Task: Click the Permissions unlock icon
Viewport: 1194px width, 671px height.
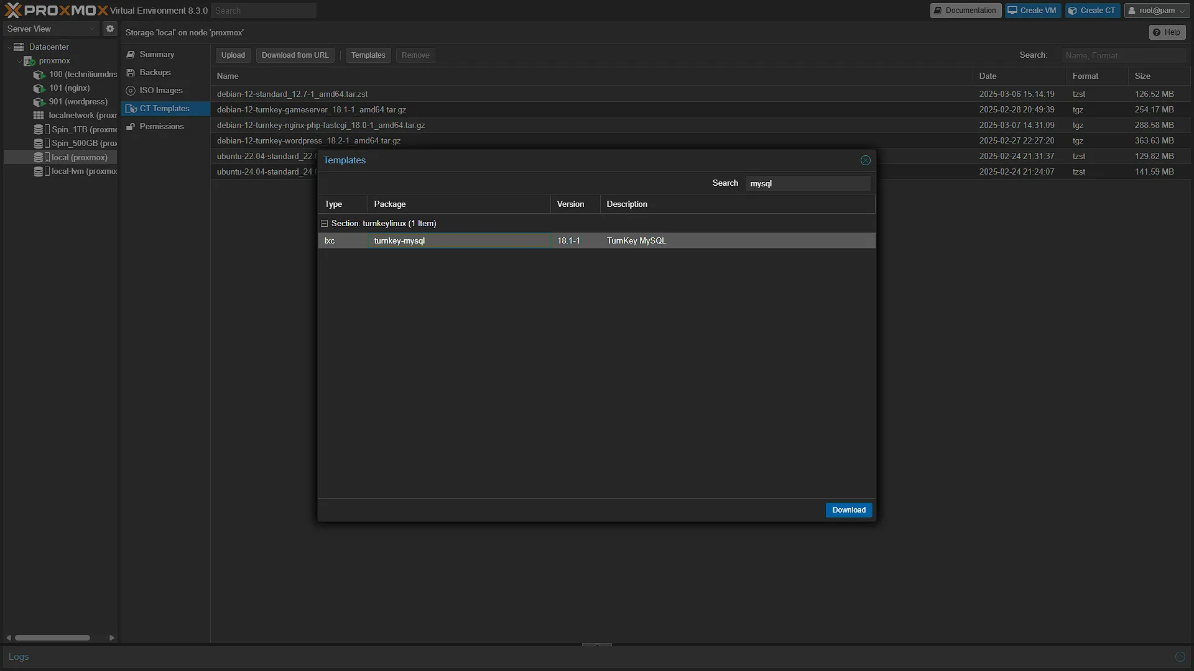Action: click(131, 127)
